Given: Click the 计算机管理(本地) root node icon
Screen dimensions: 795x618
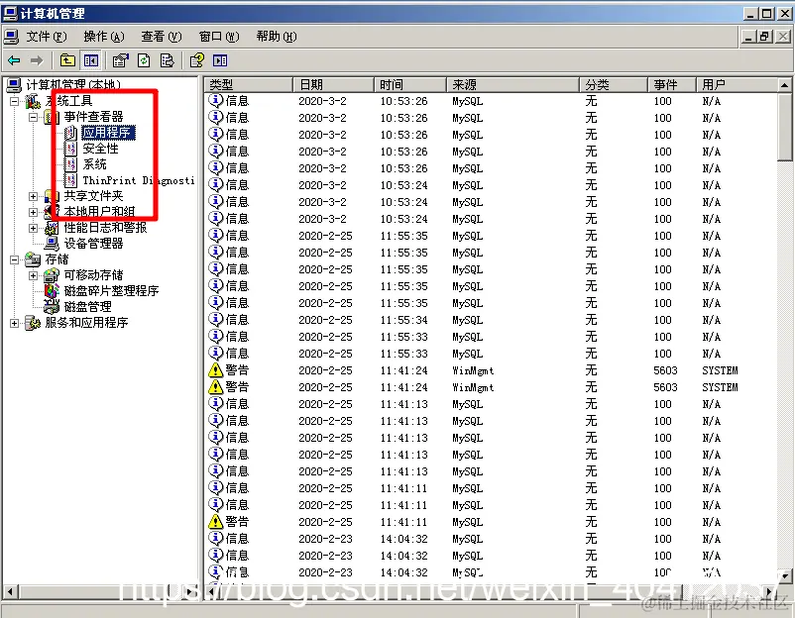Looking at the screenshot, I should click(x=14, y=85).
